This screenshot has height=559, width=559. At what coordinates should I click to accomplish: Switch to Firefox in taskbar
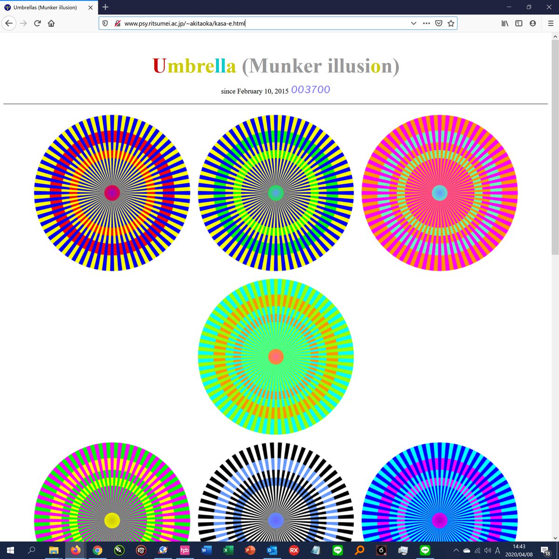coord(75,550)
